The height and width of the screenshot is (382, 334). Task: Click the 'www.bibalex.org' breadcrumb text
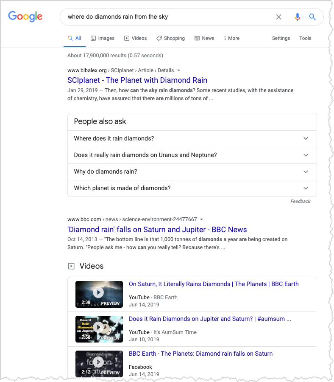(87, 70)
